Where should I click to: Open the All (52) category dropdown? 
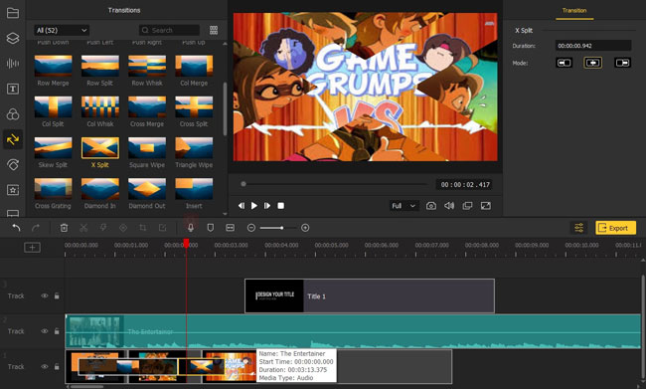[x=62, y=30]
